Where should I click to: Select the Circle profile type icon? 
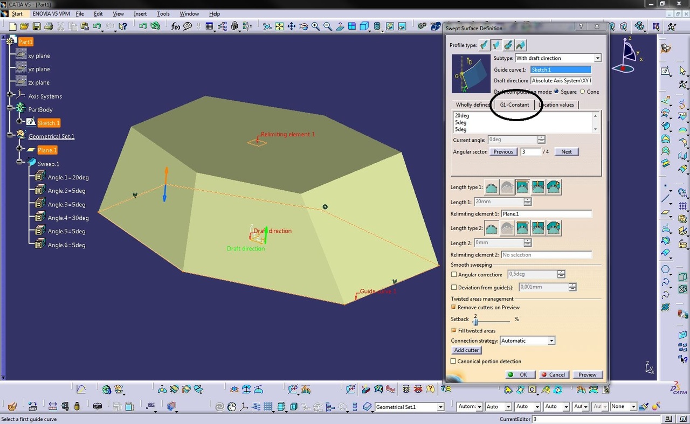click(x=509, y=45)
